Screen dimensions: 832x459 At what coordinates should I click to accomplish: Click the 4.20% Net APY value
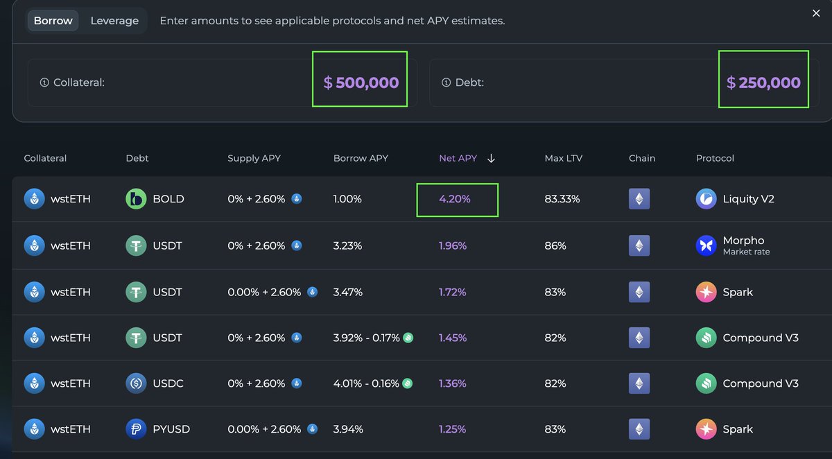pyautogui.click(x=455, y=199)
